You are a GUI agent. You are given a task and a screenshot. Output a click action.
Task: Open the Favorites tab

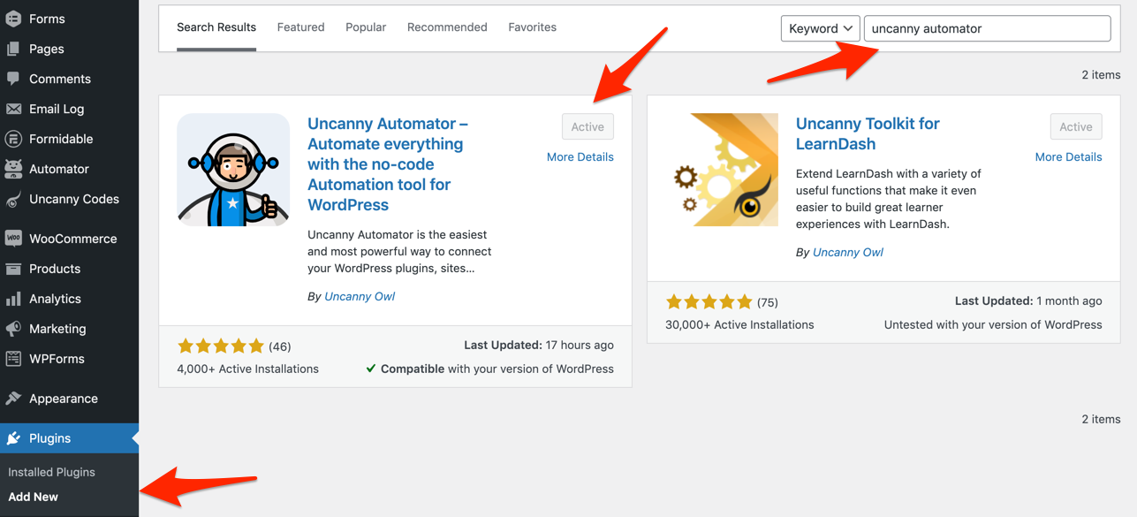(x=532, y=27)
